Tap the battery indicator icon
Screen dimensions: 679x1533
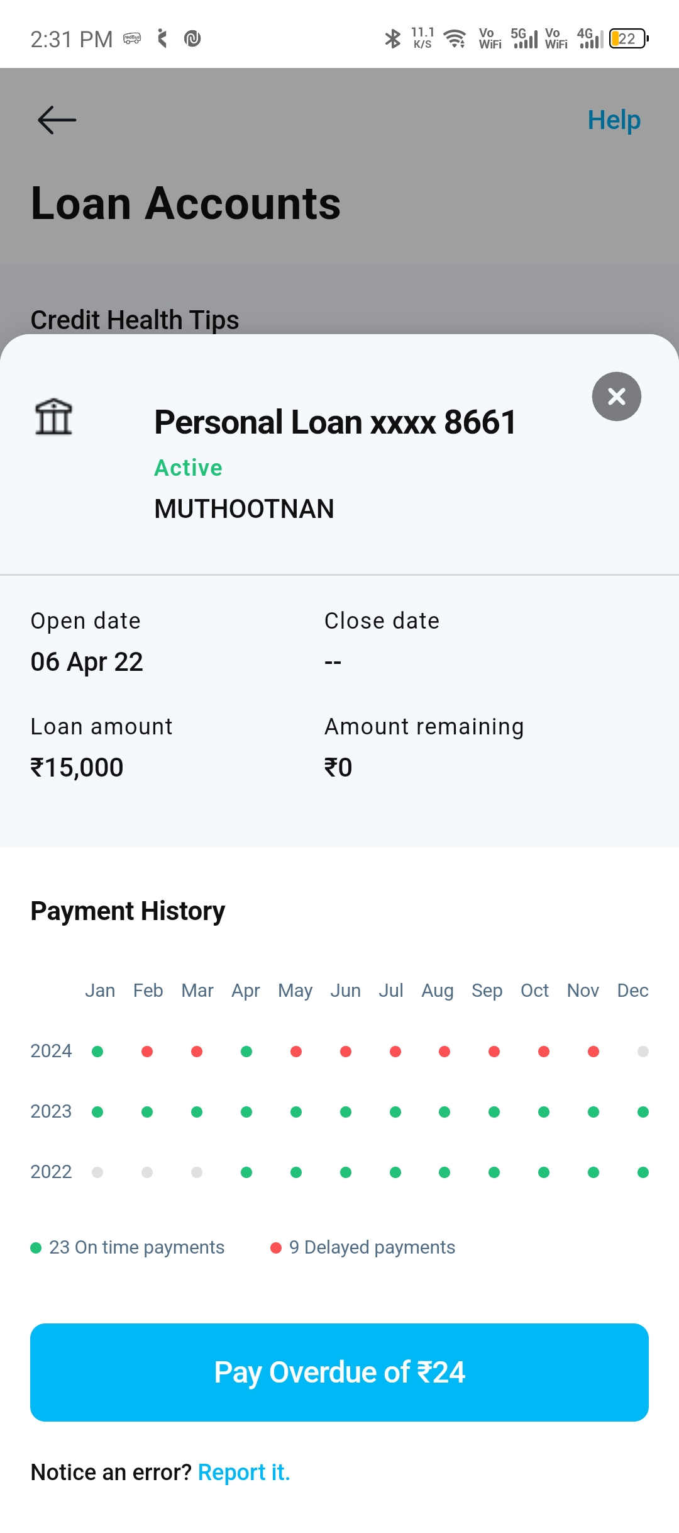tap(628, 39)
